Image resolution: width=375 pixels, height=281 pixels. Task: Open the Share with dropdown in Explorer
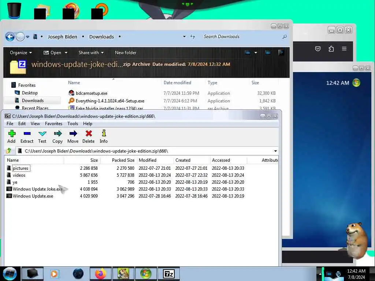click(x=91, y=53)
